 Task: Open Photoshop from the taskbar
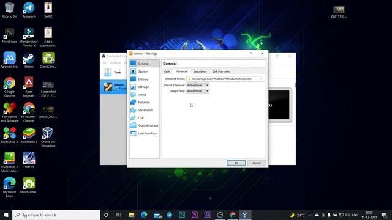point(182,215)
